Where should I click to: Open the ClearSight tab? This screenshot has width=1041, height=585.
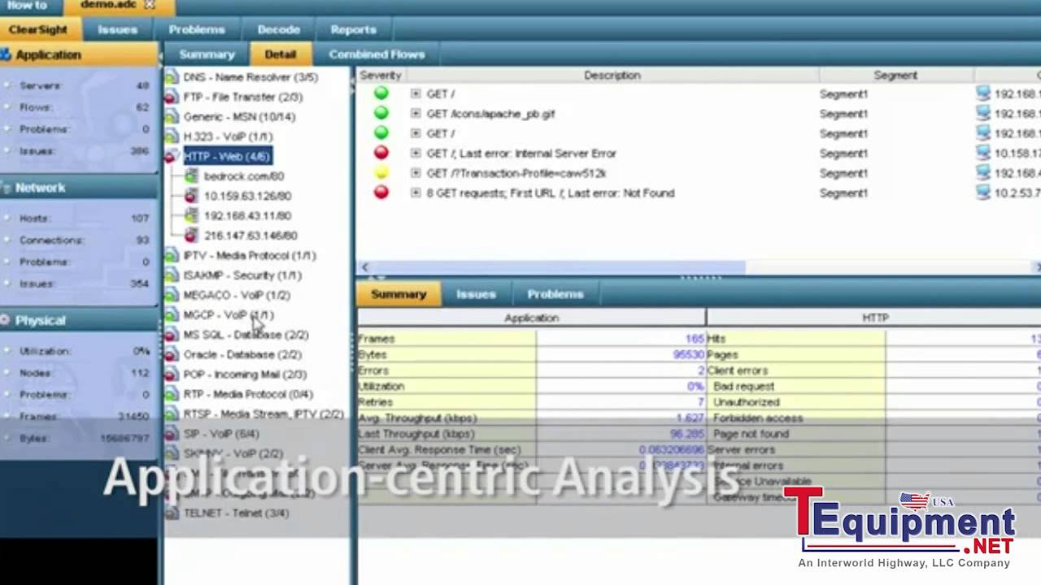click(39, 29)
